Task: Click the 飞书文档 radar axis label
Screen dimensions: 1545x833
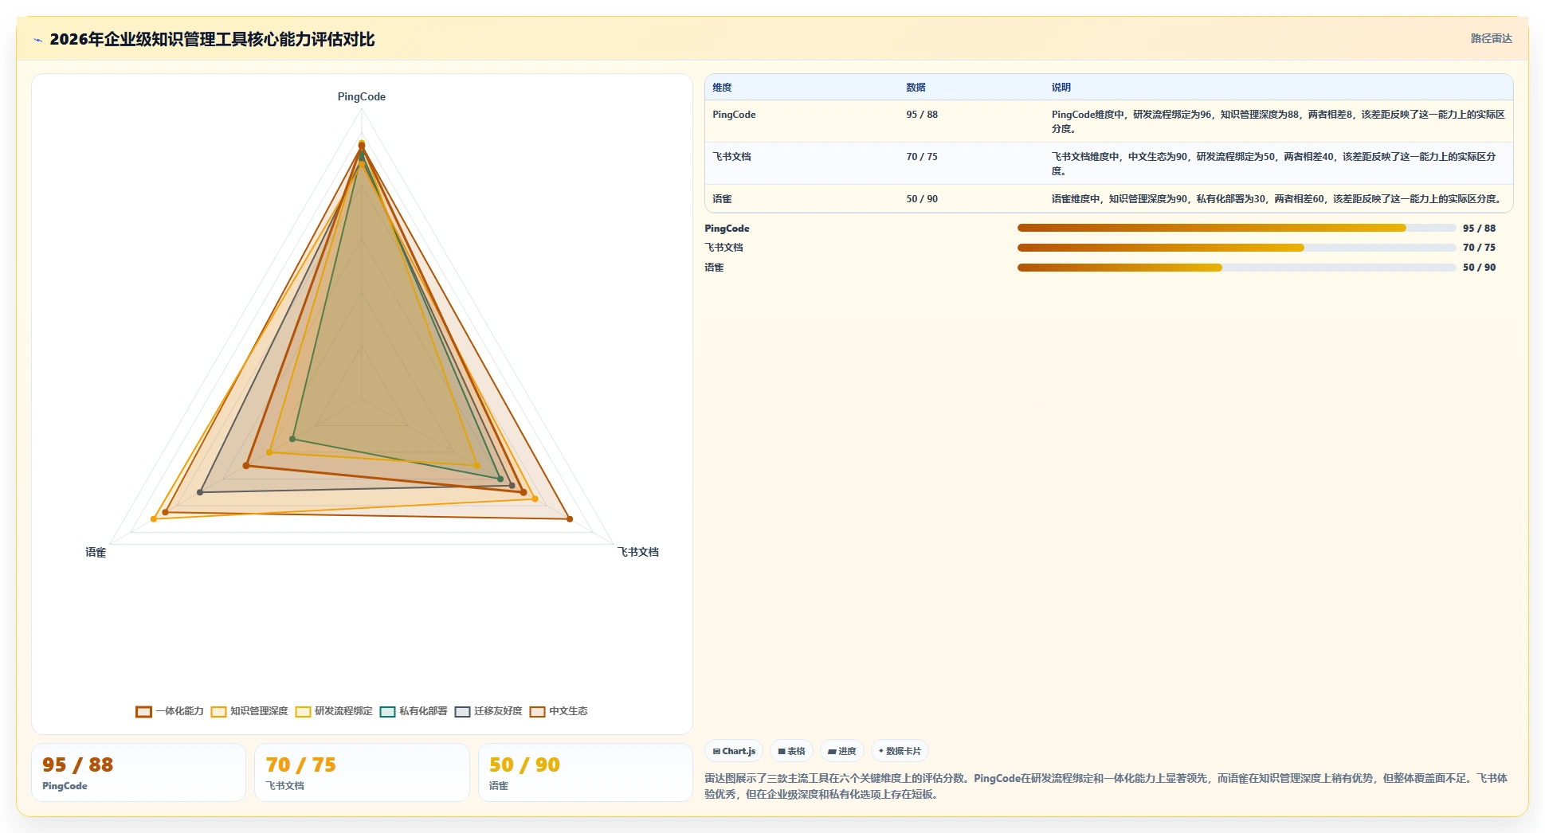Action: [638, 552]
